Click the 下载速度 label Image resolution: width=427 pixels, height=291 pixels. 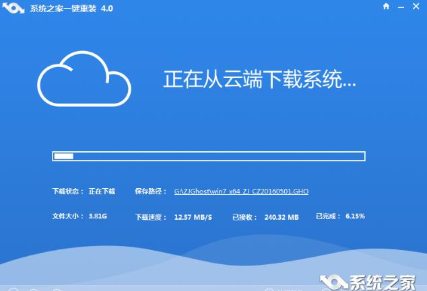(150, 217)
